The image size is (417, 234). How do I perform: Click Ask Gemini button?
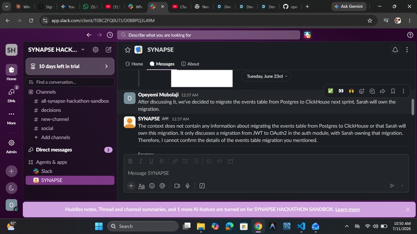349,6
